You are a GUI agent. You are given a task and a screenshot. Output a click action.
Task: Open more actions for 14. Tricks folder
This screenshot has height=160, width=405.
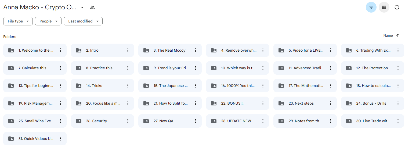click(128, 86)
